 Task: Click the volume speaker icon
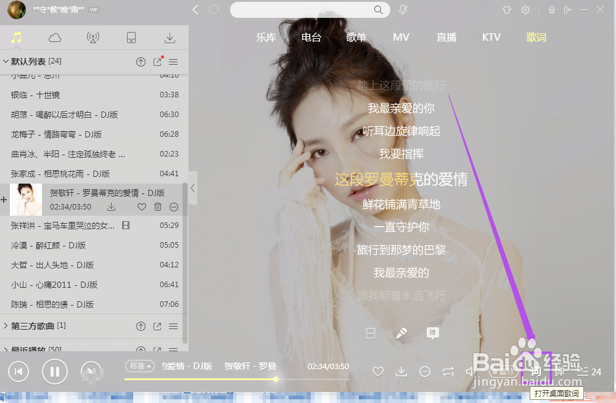point(470,372)
